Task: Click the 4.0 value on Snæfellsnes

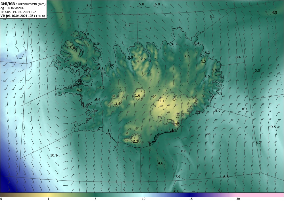Action: click(x=79, y=90)
